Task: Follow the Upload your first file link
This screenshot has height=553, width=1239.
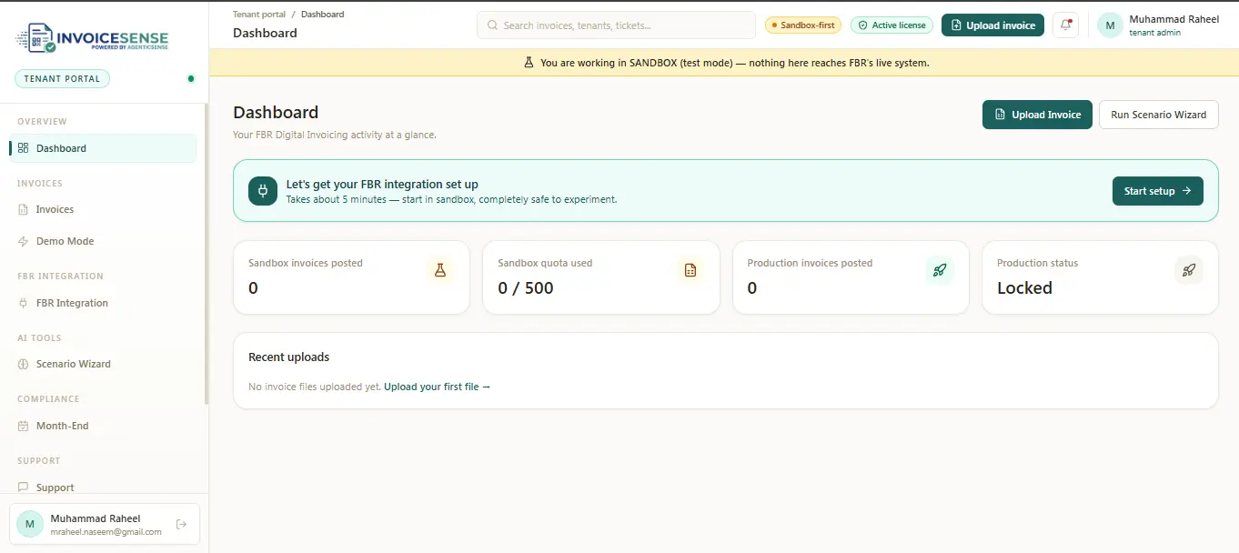Action: (x=437, y=387)
